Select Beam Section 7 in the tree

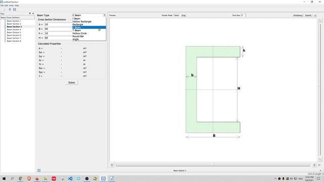pos(14,38)
